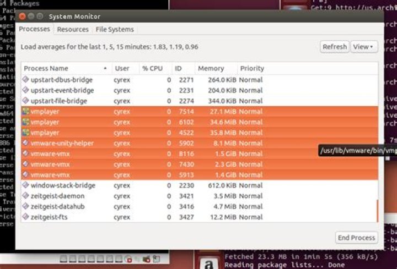
Task: Click the 204.0 KiB memory cell
Action: coord(222,90)
